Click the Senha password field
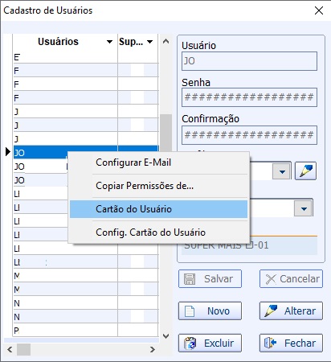Image resolution: width=331 pixels, height=362 pixels. pyautogui.click(x=249, y=97)
